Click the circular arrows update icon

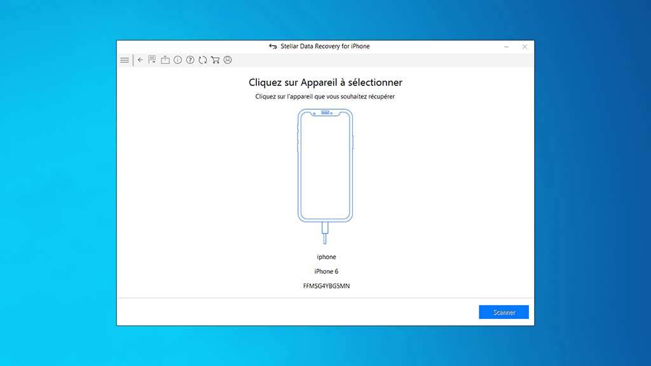[202, 60]
